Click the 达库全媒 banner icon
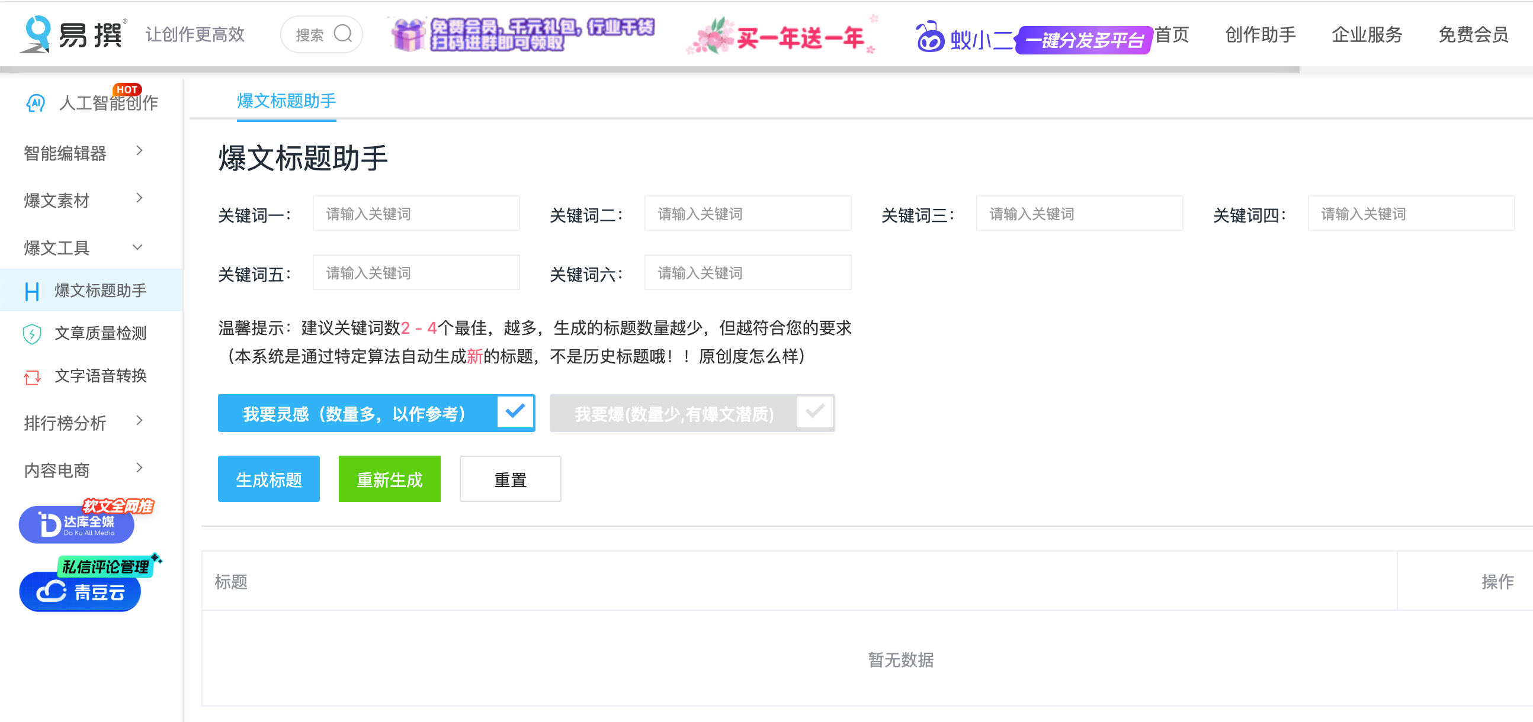Viewport: 1533px width, 722px height. click(x=77, y=524)
